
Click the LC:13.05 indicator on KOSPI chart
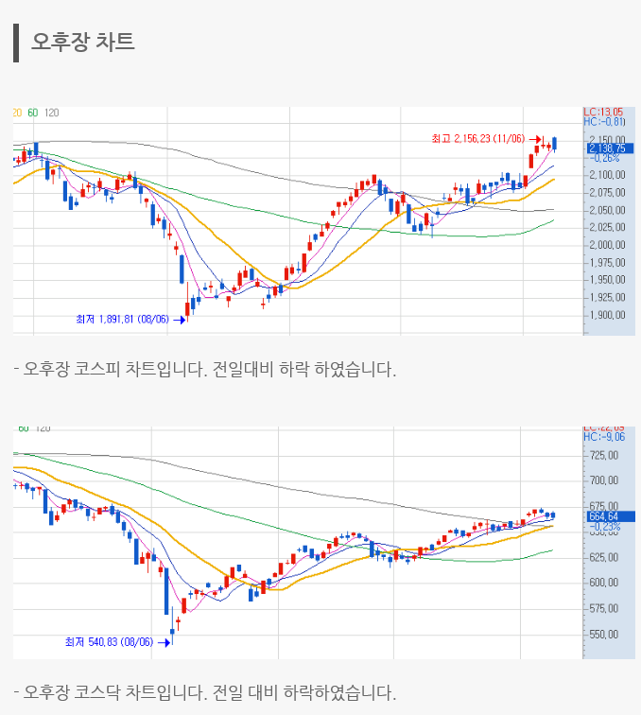coord(603,112)
